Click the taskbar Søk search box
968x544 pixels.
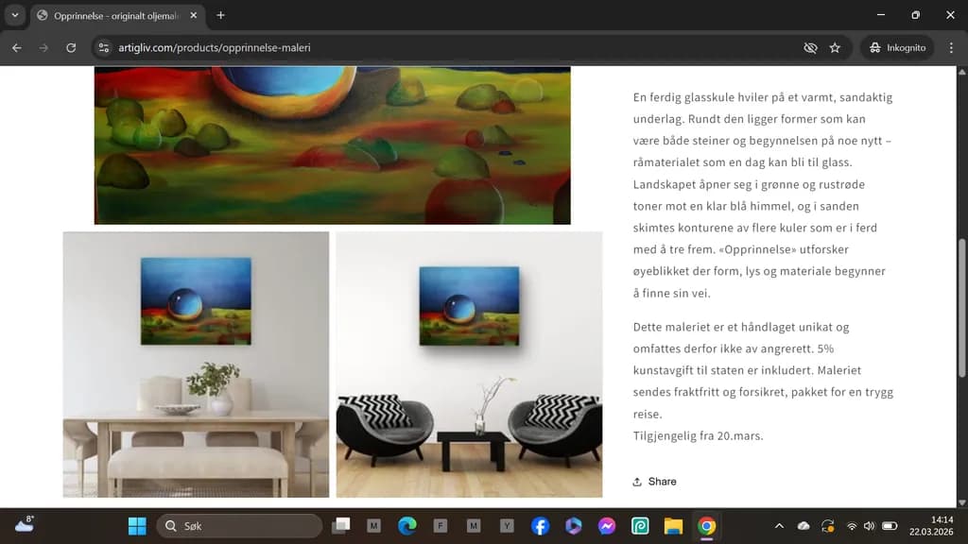tap(239, 526)
